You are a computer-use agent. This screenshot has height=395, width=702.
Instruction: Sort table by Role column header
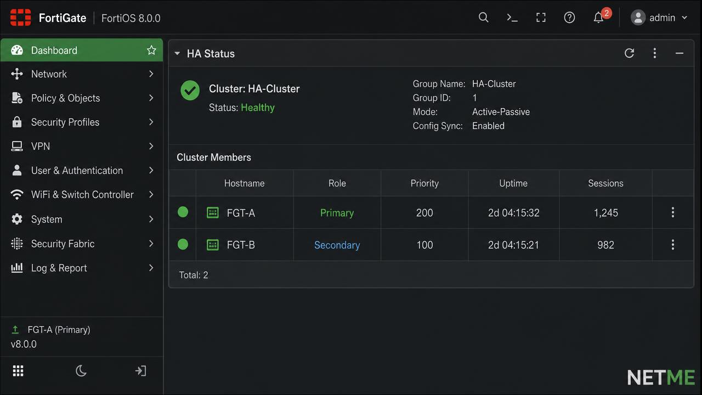coord(337,183)
